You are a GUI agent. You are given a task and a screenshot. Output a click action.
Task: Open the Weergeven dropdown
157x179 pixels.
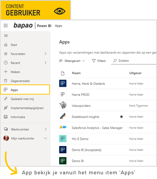72,61
